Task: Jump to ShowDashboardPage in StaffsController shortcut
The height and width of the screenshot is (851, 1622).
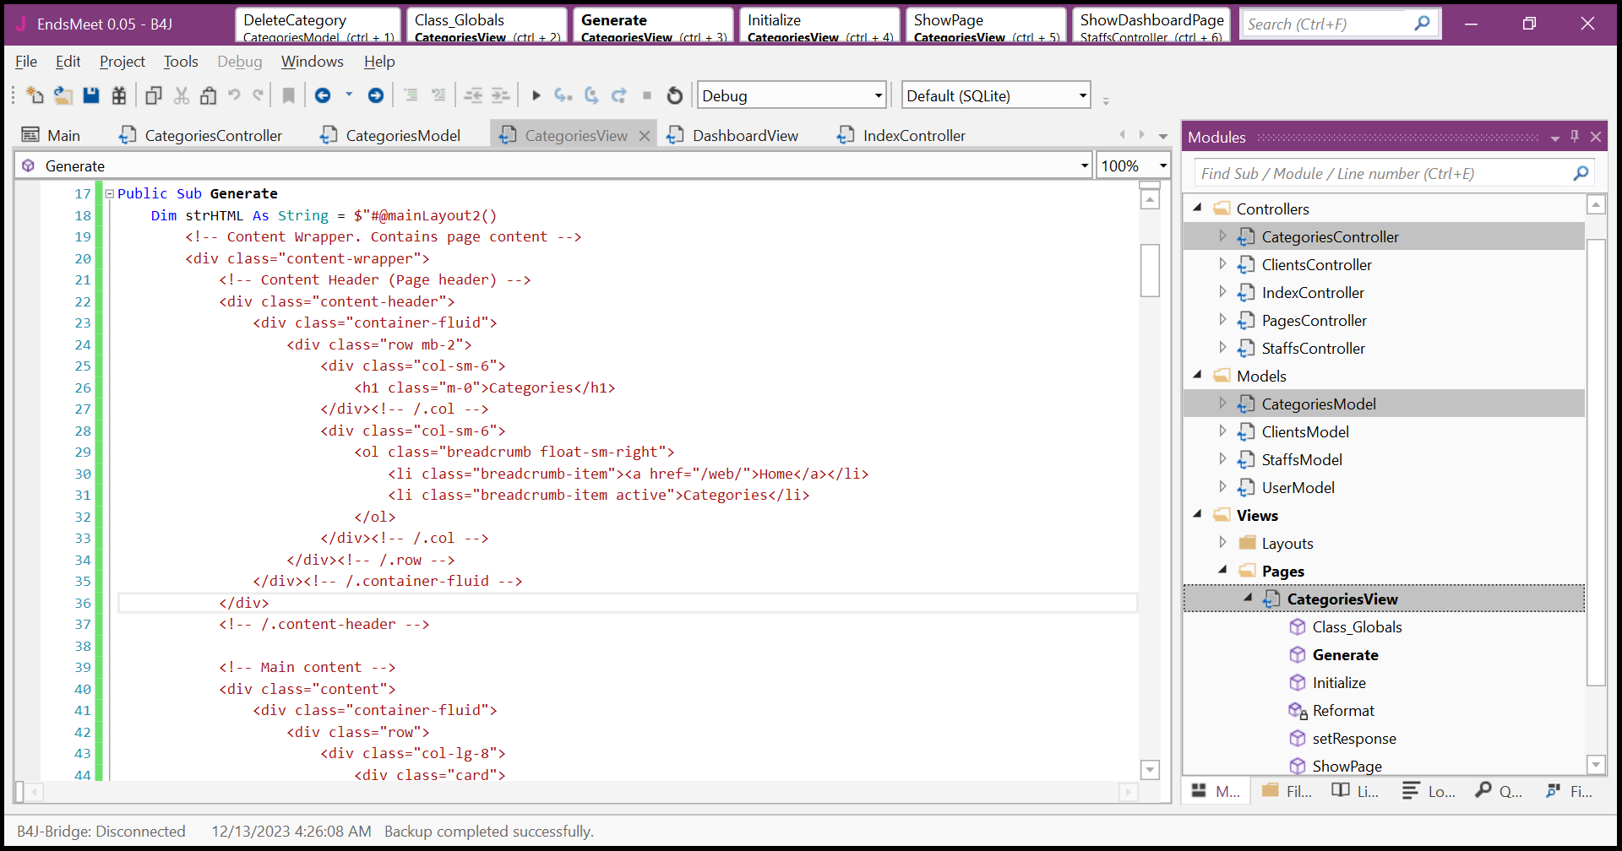Action: [1151, 25]
